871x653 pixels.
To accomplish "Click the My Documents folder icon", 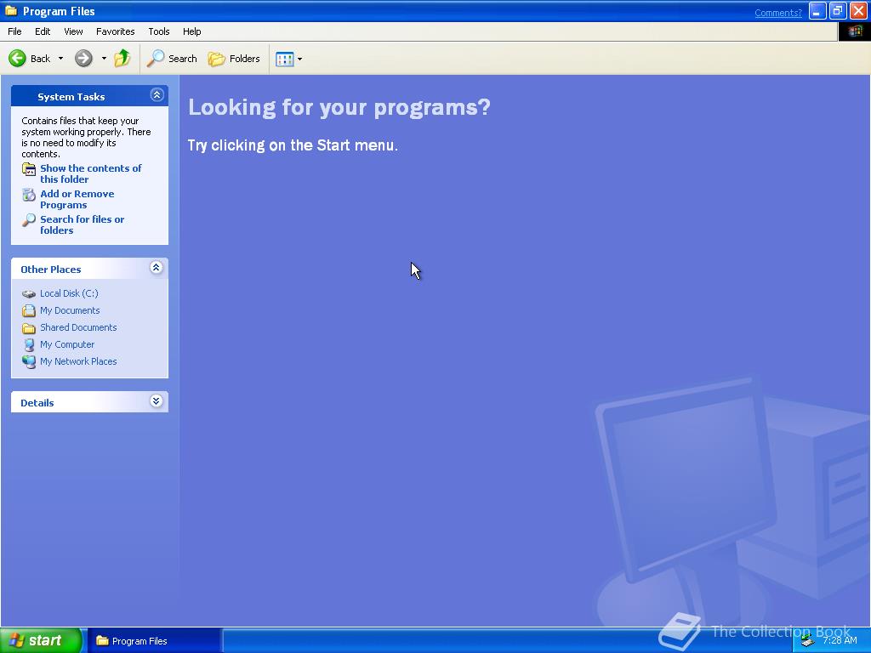I will (29, 311).
